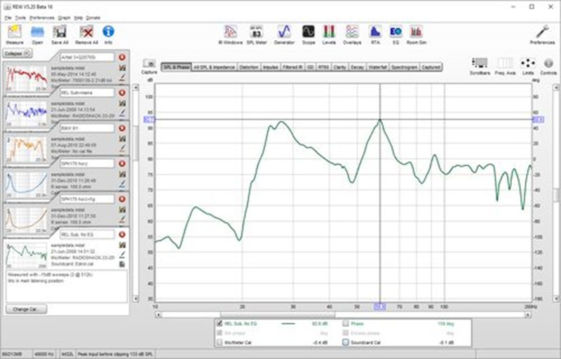
Task: Open the EQ window
Action: (396, 34)
